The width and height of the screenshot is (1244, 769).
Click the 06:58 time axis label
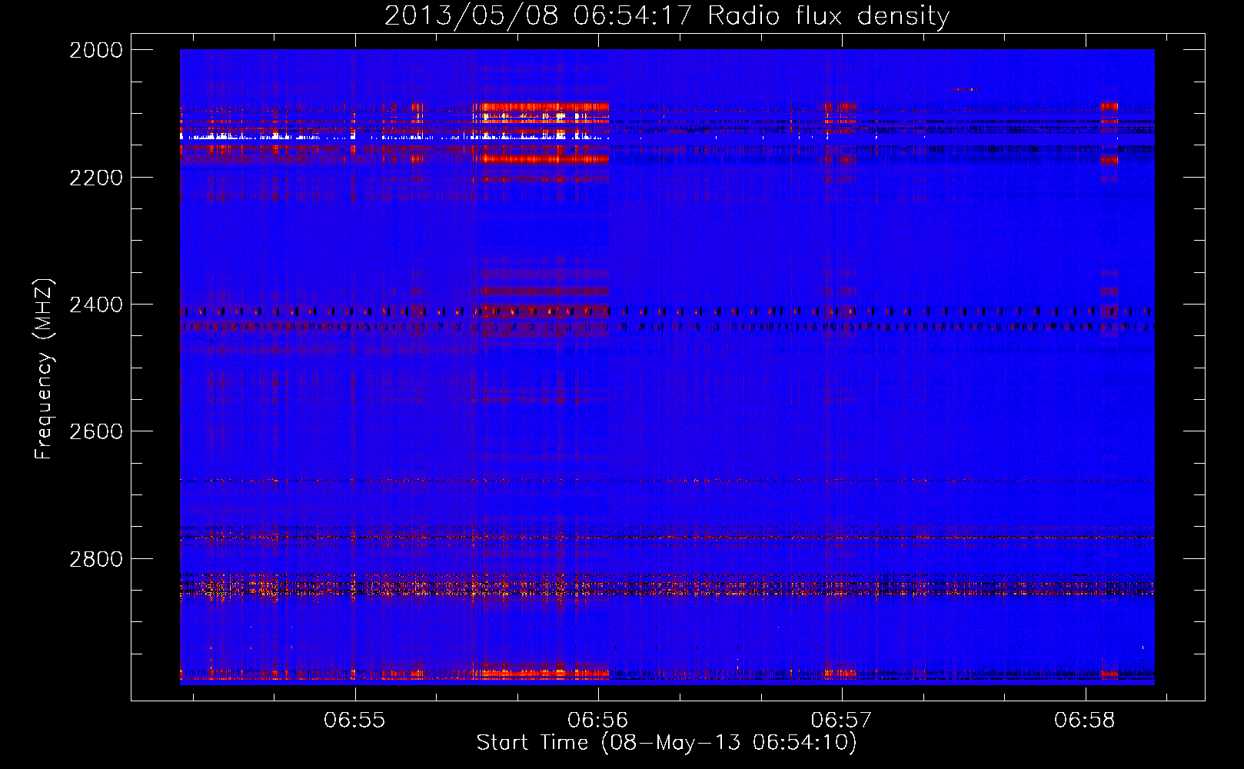click(x=1085, y=720)
